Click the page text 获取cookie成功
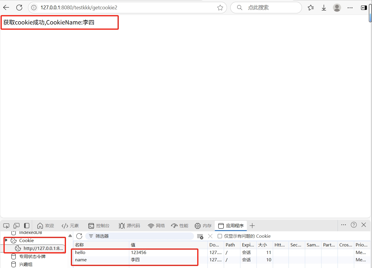Image resolution: width=372 pixels, height=268 pixels. point(24,22)
